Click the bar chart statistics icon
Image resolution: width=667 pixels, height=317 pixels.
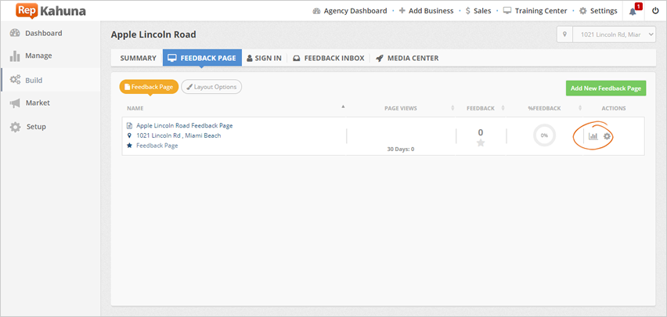click(x=593, y=136)
